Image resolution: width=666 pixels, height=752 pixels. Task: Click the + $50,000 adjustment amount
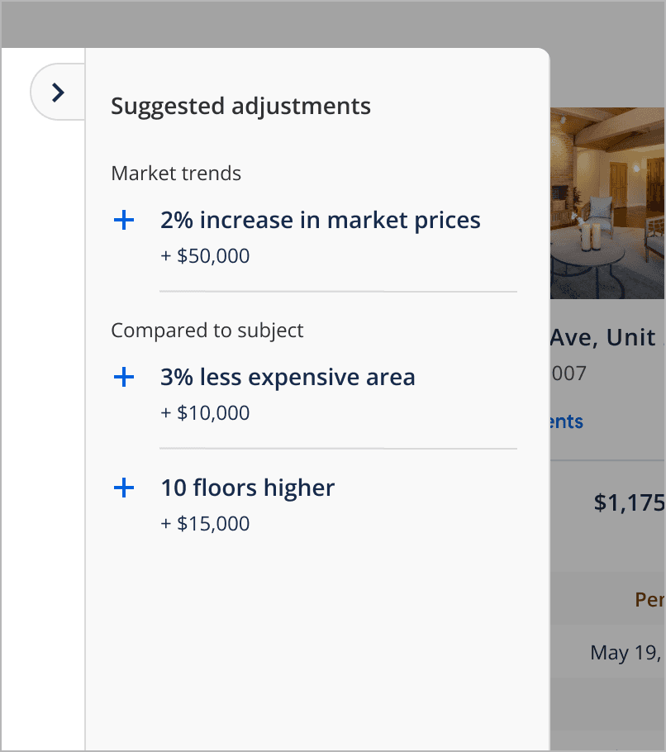[205, 256]
